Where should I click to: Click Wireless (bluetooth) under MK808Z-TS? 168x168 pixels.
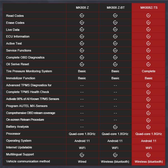[x=149, y=162]
